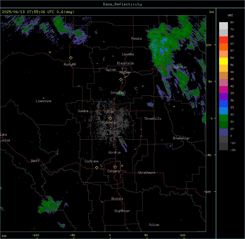Screen dimensions: 245x239
Task: Click the Innisfail city label
Action: point(118,93)
